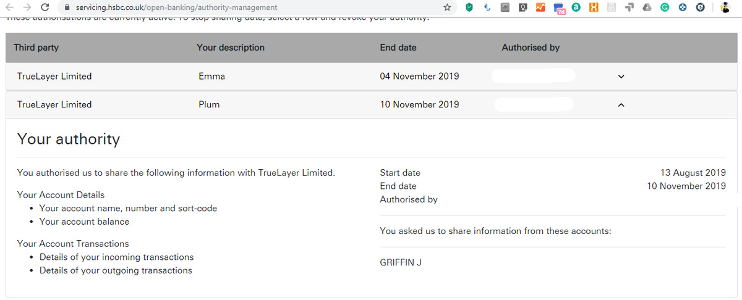The height and width of the screenshot is (300, 742).
Task: Click 'Your account name, number and sort-code'
Action: pos(129,208)
